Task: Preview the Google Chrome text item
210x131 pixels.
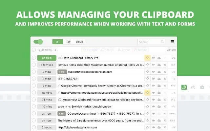Action: coord(153,86)
